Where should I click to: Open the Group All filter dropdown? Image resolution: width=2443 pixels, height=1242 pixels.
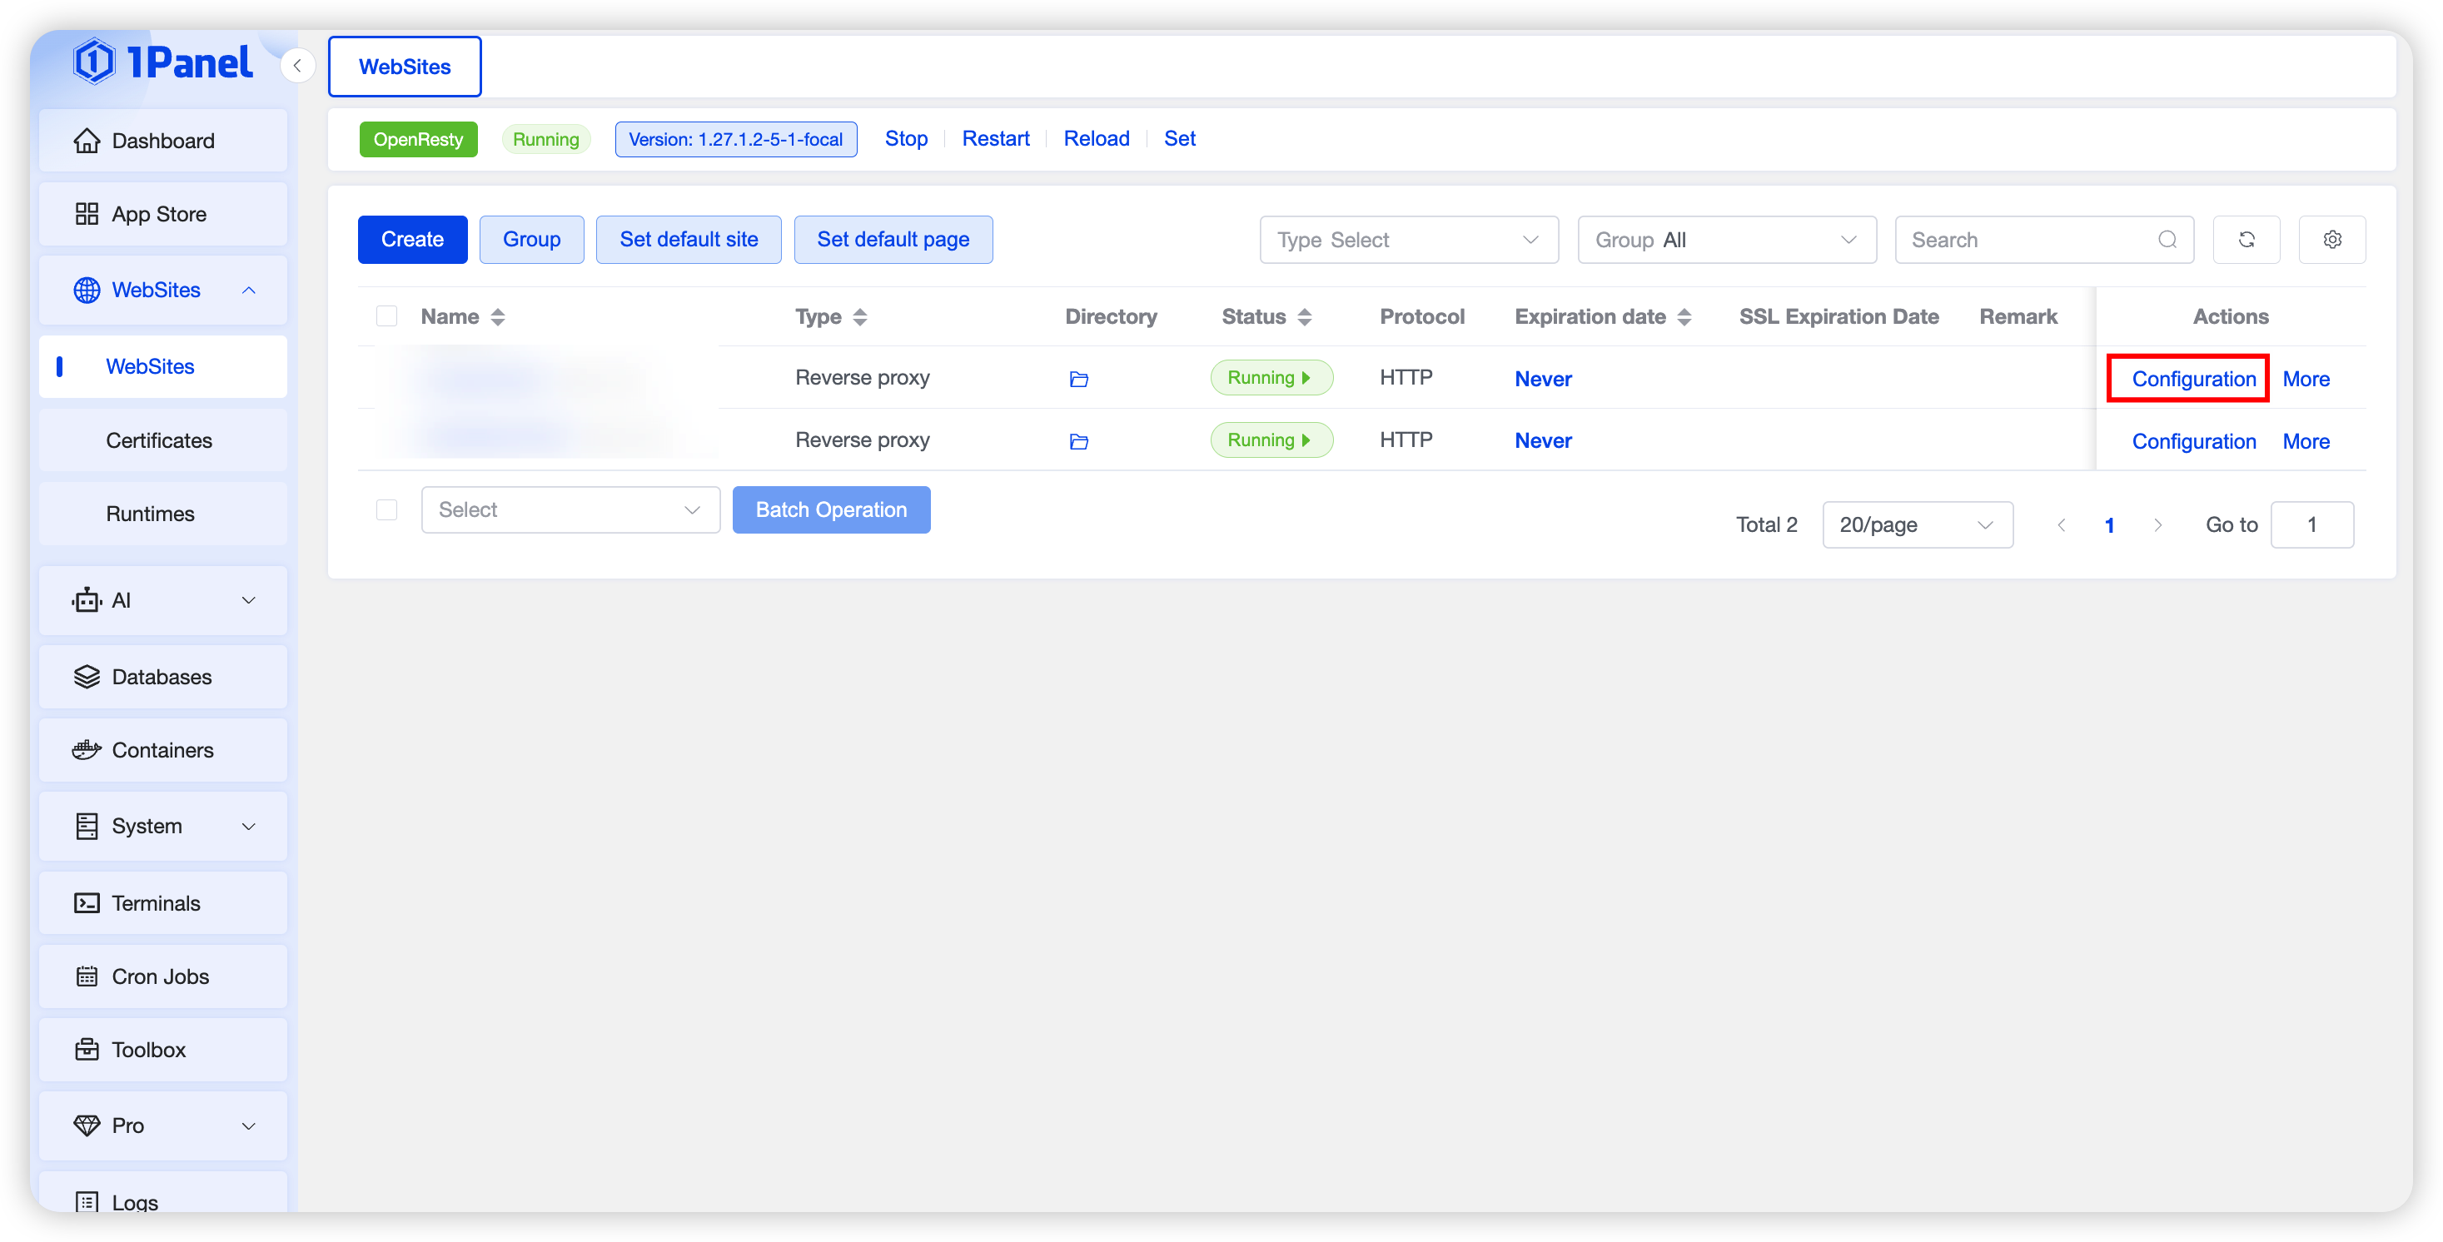click(1726, 240)
